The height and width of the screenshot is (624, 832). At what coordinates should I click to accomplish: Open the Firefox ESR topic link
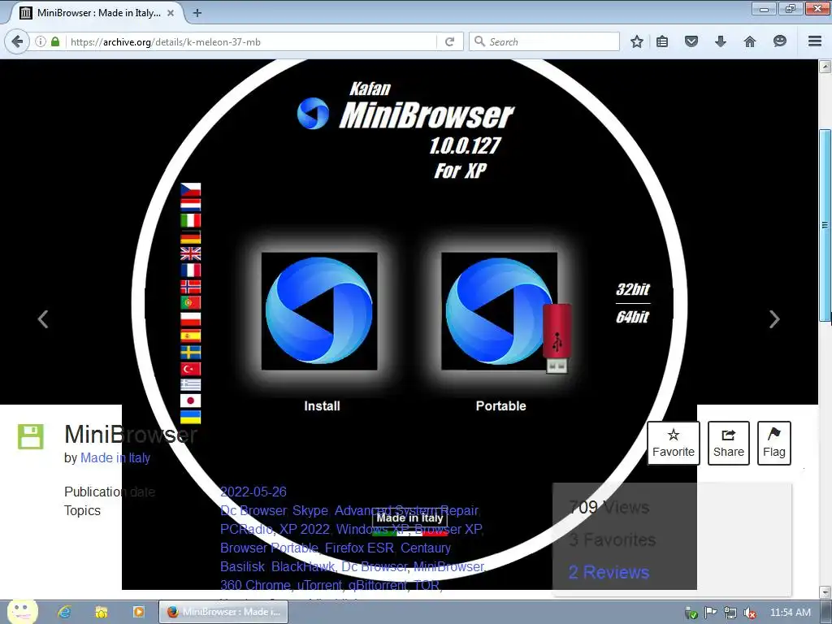(359, 548)
